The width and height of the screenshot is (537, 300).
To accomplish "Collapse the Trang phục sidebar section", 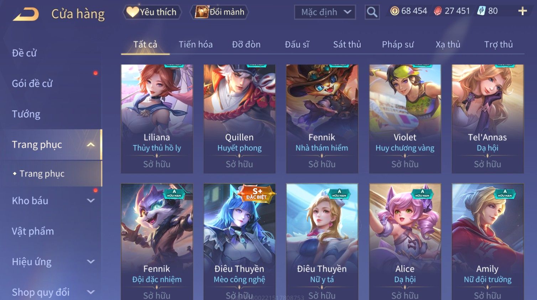I will (91, 144).
